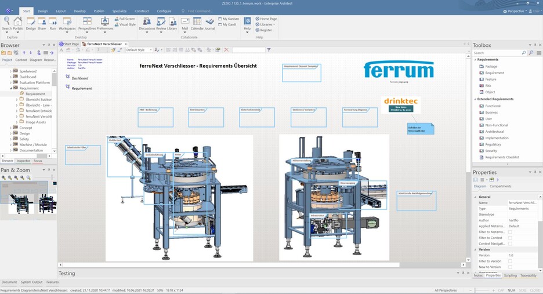Click the filter funnel icon in diagram toolbar
Screen dimensions: 543x294
tap(269, 50)
